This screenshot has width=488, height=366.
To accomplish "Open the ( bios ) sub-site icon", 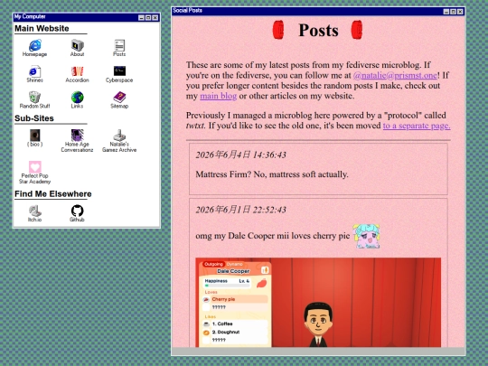I will tap(35, 138).
